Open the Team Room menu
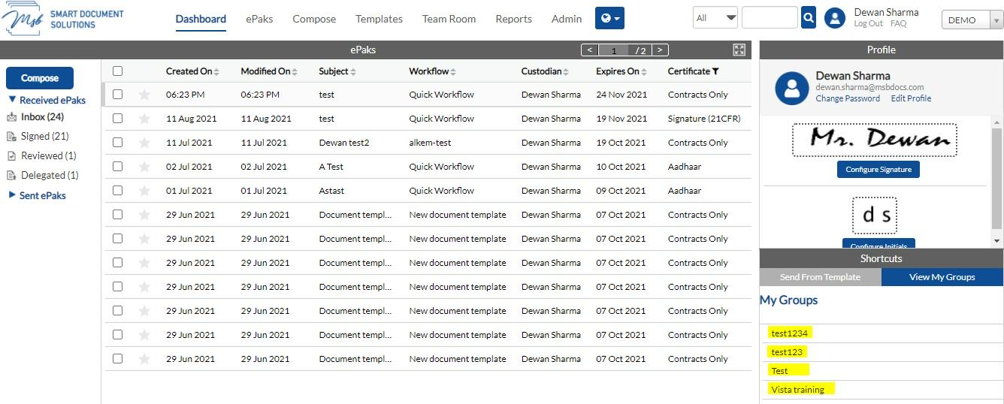Viewport: 1004px width, 404px height. click(449, 19)
